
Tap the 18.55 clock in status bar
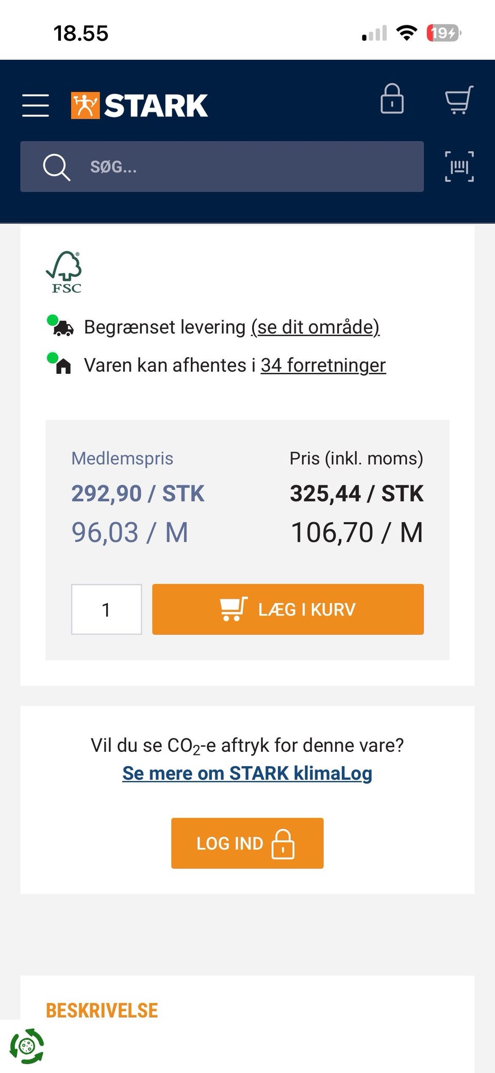pyautogui.click(x=81, y=34)
